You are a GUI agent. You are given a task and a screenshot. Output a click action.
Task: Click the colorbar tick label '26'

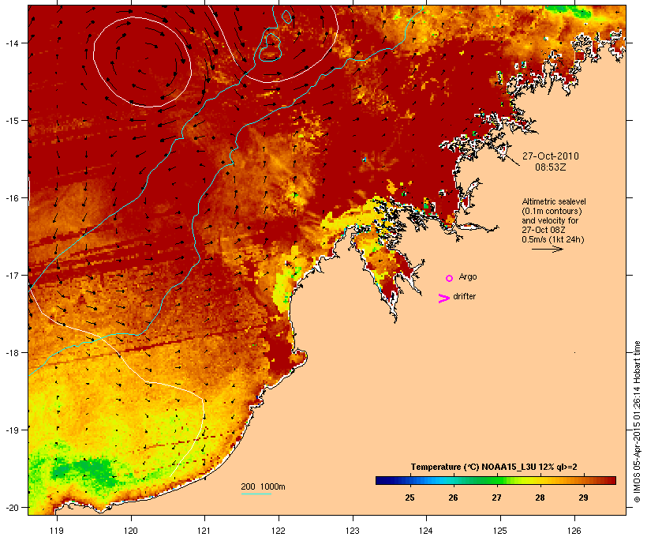453,498
